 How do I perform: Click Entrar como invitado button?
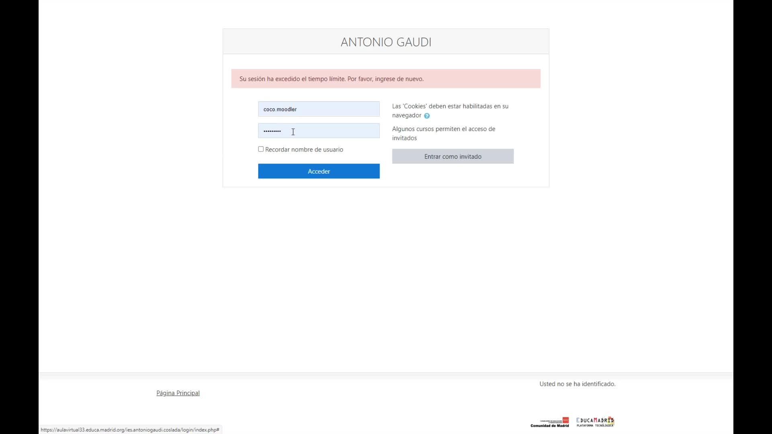pos(453,156)
